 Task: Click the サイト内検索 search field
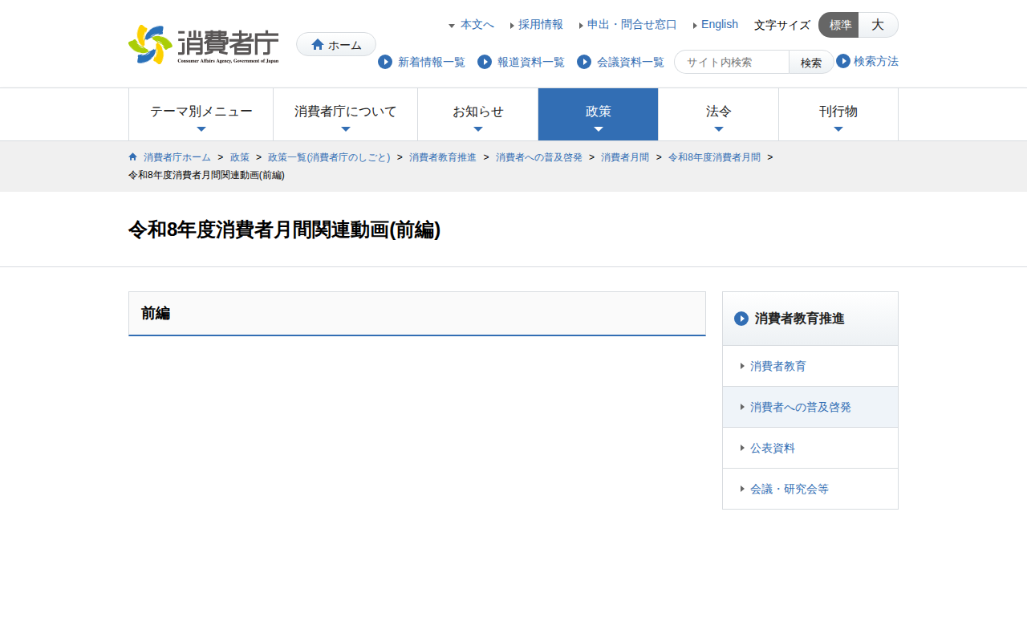pos(732,62)
